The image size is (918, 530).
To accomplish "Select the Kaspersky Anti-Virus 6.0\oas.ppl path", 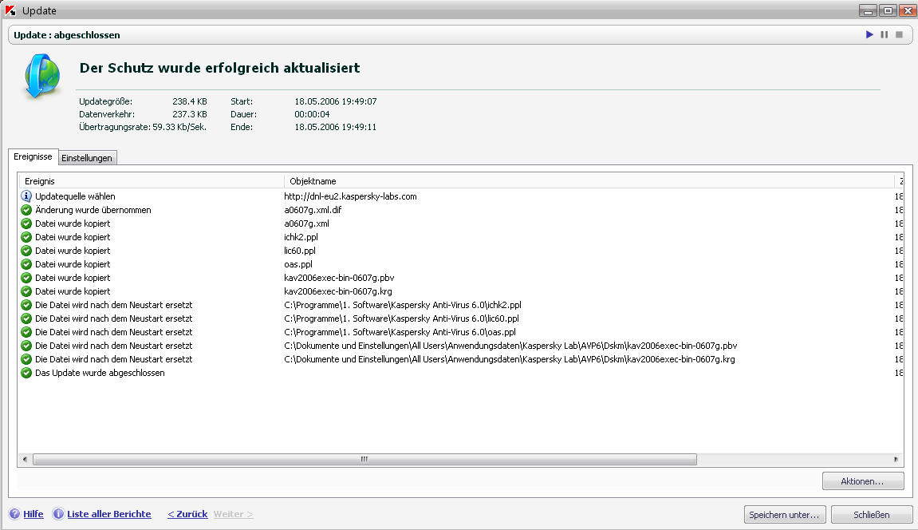I will pos(400,331).
